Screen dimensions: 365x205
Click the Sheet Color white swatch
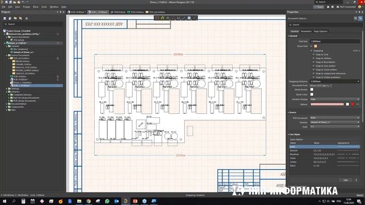tap(312, 95)
